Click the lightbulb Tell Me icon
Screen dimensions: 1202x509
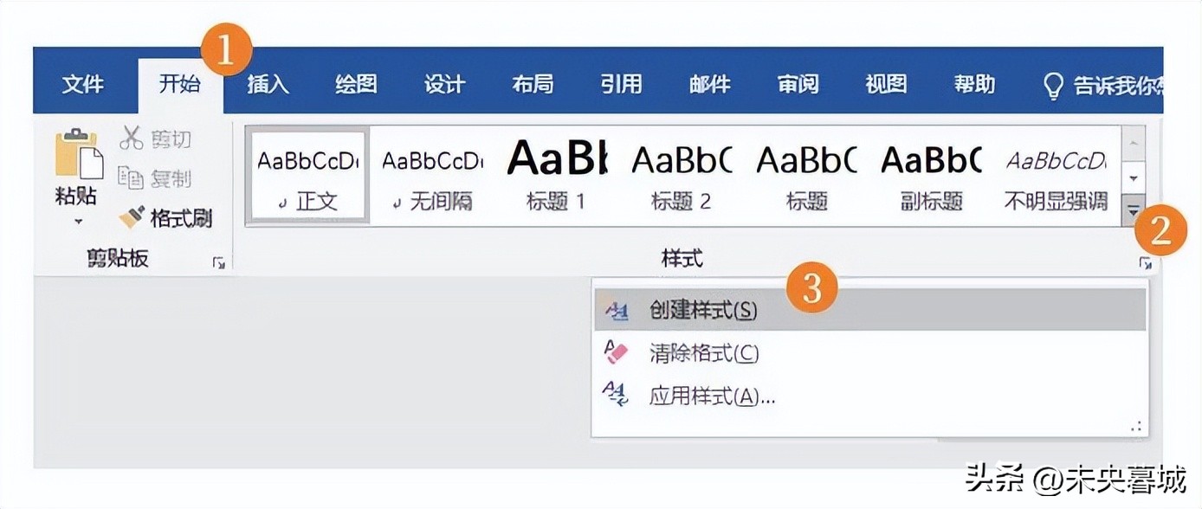point(1053,85)
